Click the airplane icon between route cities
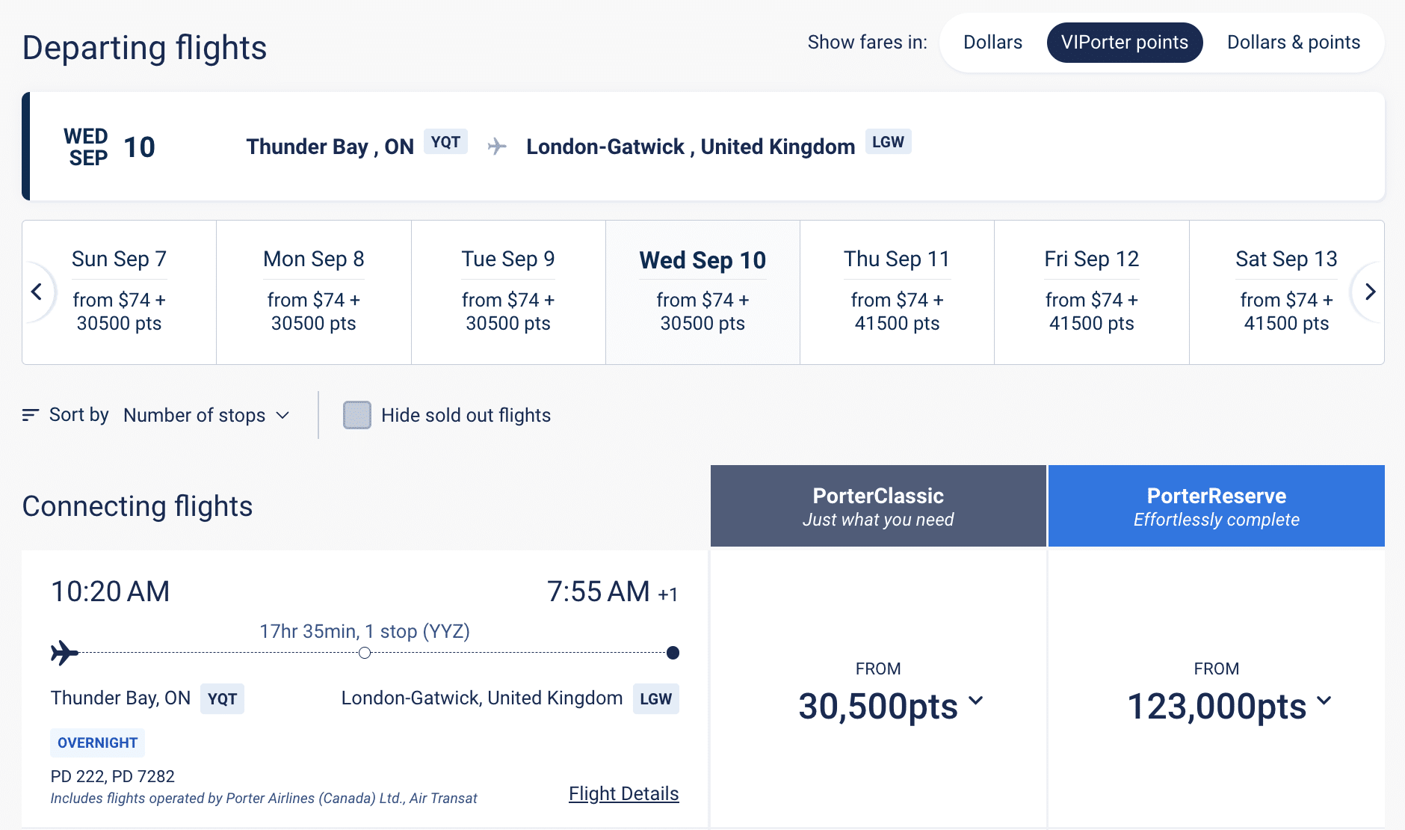The image size is (1405, 830). coord(497,147)
